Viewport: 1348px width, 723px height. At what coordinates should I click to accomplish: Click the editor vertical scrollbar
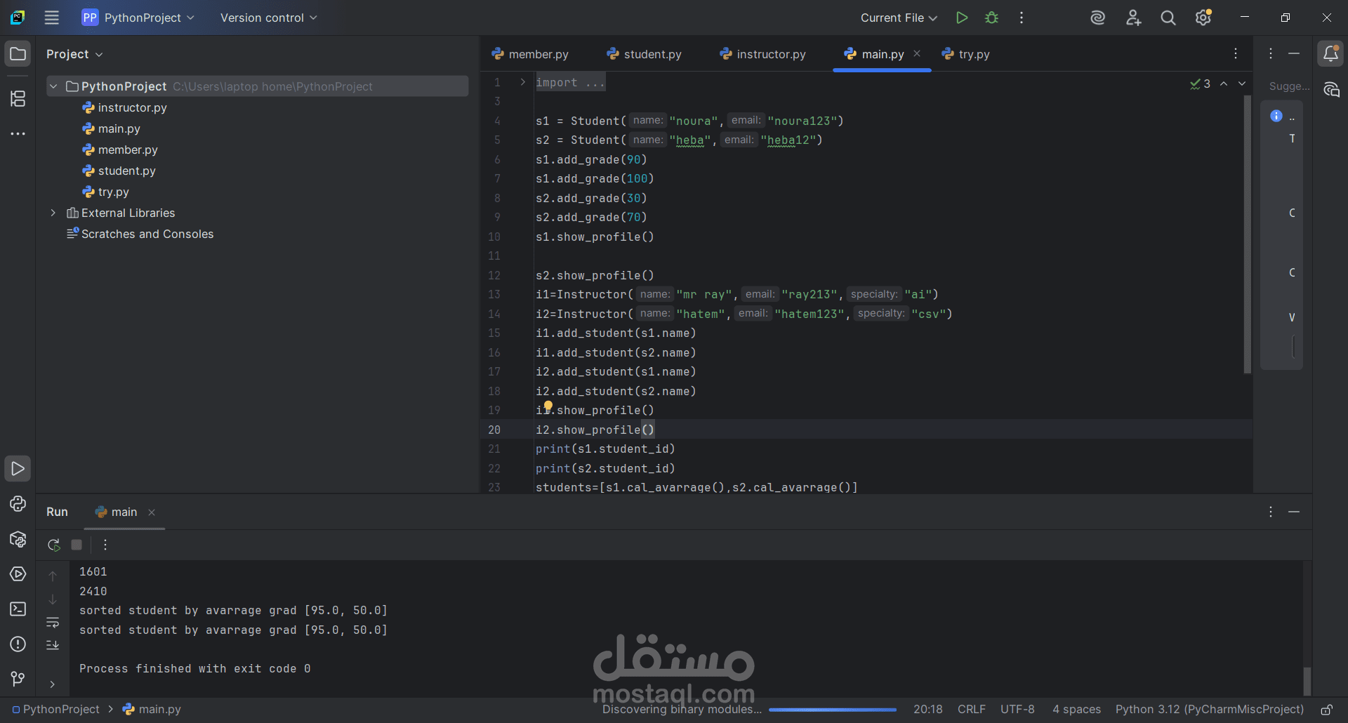point(1248,235)
